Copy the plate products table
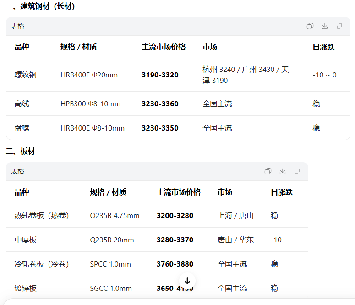This screenshot has height=305, width=355. coord(268,171)
